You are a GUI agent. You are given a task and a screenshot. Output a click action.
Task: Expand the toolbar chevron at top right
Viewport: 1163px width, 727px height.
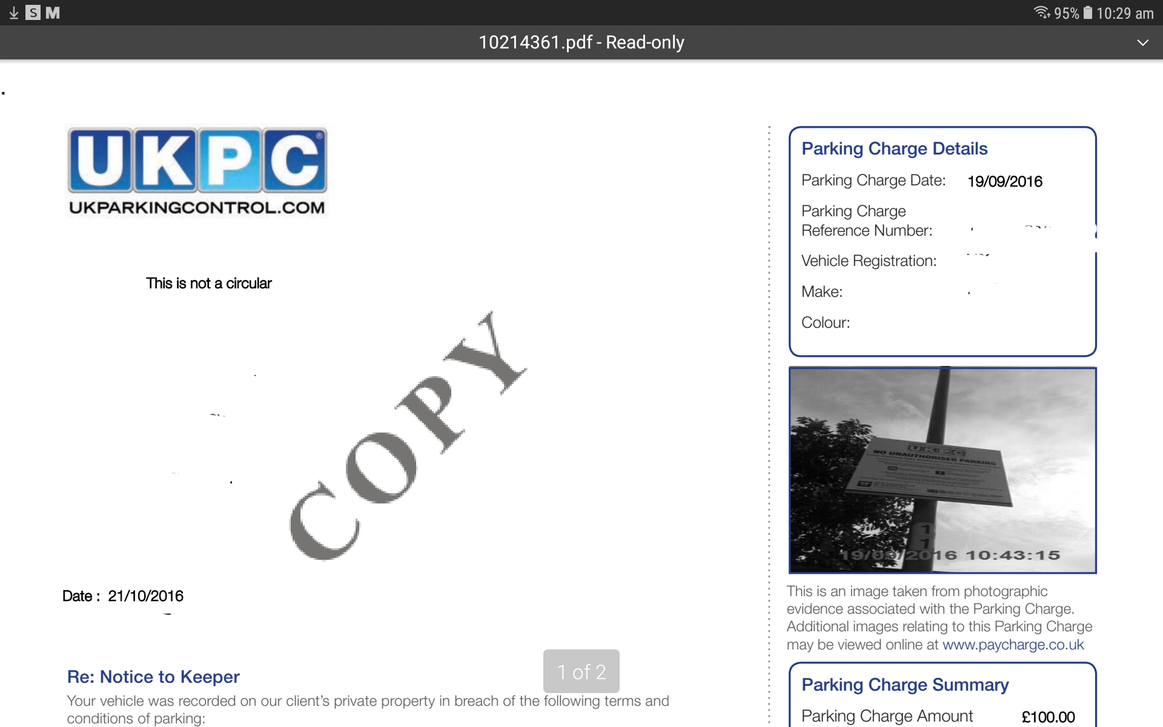(x=1142, y=42)
